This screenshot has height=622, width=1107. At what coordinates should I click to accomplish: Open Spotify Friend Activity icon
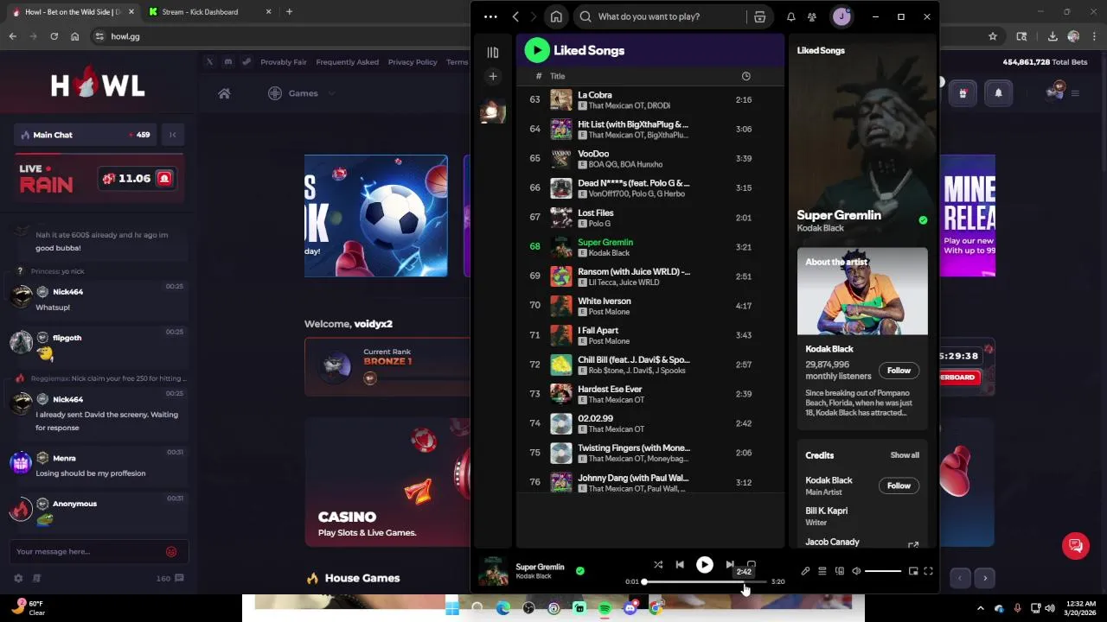pos(811,16)
